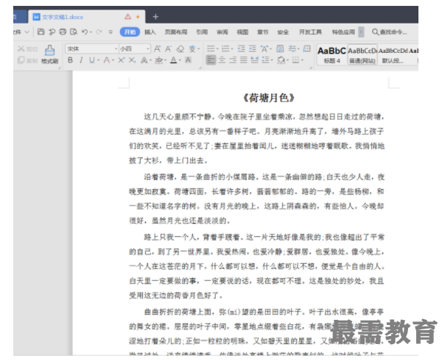
Task: Choose paragraph shading paint bucket
Action: (281, 60)
